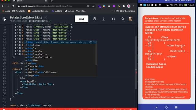Select the setData autocomplete suggestion
This screenshot has height=110, width=196.
point(61,63)
